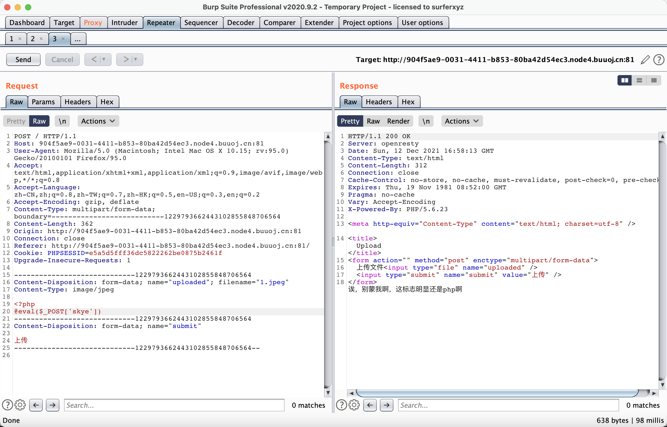Expand the response Actions dropdown
Viewport: 667px width, 427px height.
462,121
